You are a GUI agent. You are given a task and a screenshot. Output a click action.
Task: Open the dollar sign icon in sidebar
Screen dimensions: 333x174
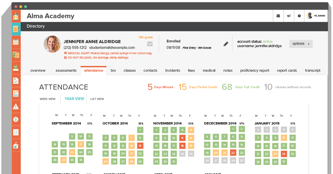(16, 119)
